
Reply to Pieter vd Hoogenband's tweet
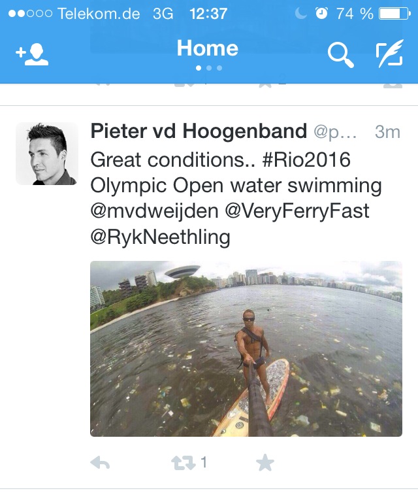100,464
